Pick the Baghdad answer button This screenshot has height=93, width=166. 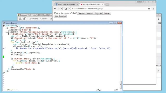click(98, 13)
